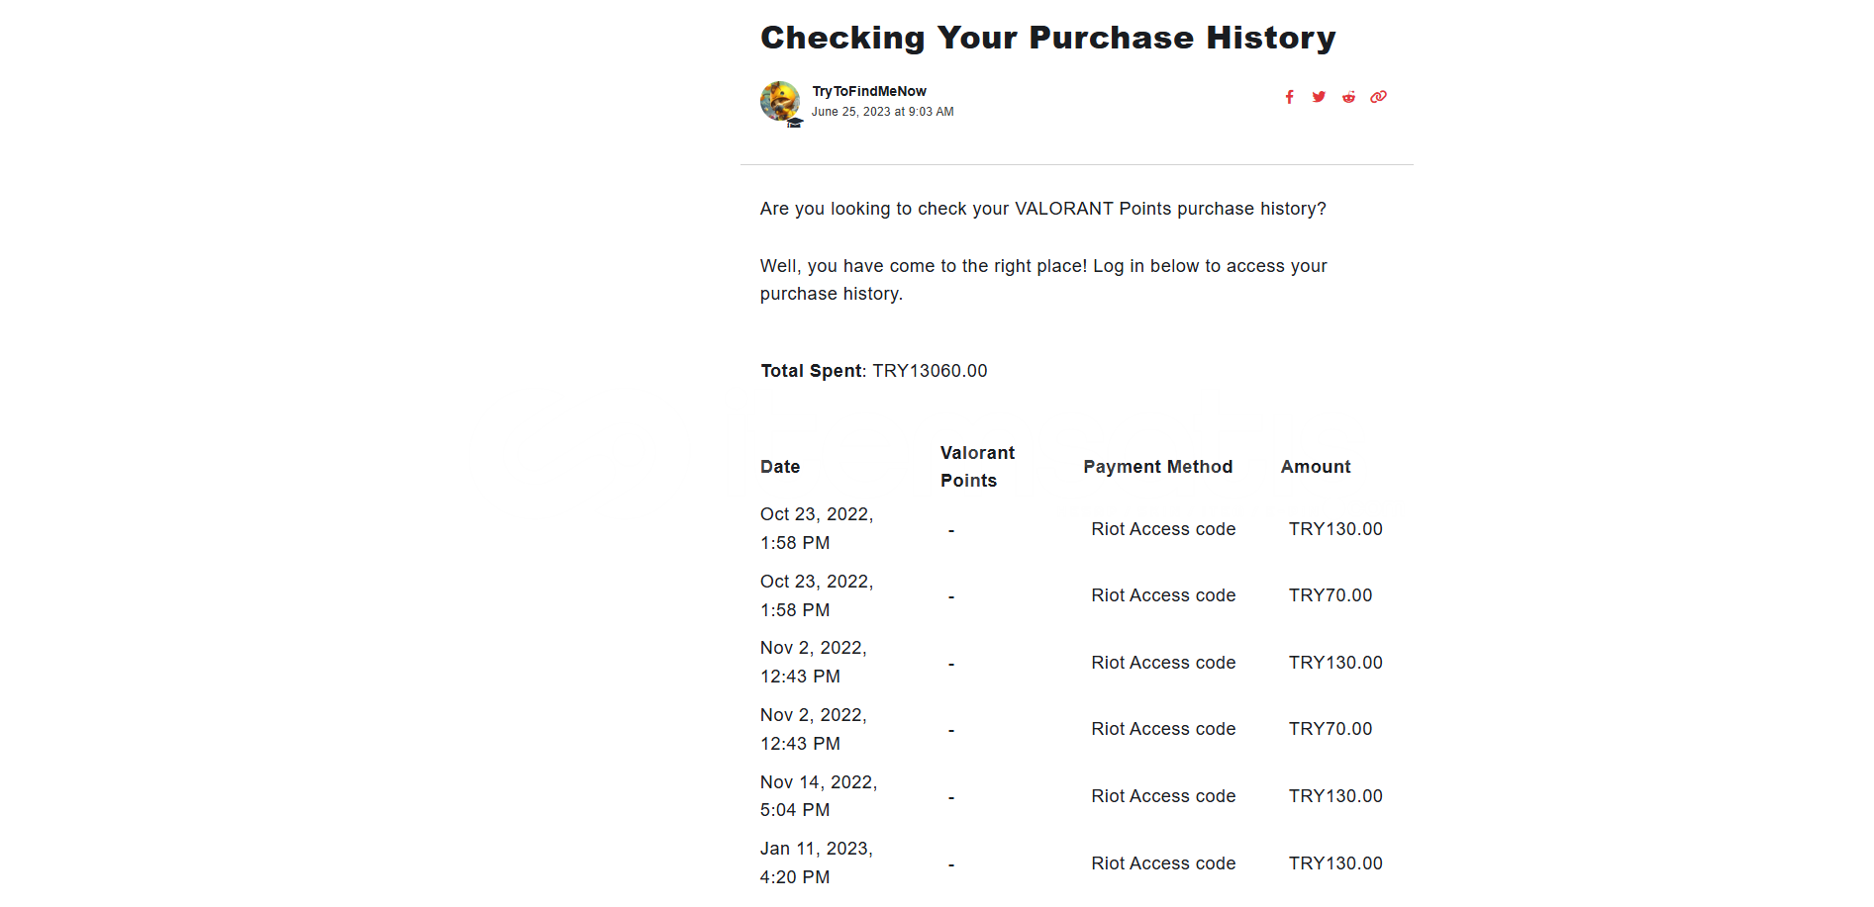Click the graduation cap badge on avatar

pyautogui.click(x=794, y=123)
